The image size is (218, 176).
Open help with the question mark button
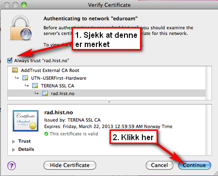[x=12, y=166]
